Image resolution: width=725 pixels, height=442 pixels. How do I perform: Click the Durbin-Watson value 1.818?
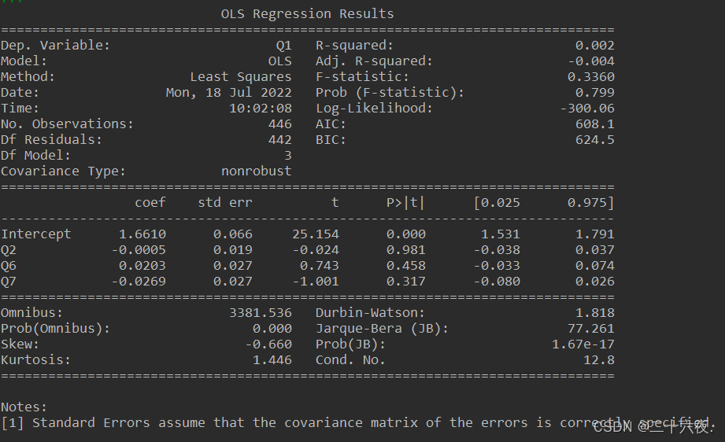coord(594,313)
